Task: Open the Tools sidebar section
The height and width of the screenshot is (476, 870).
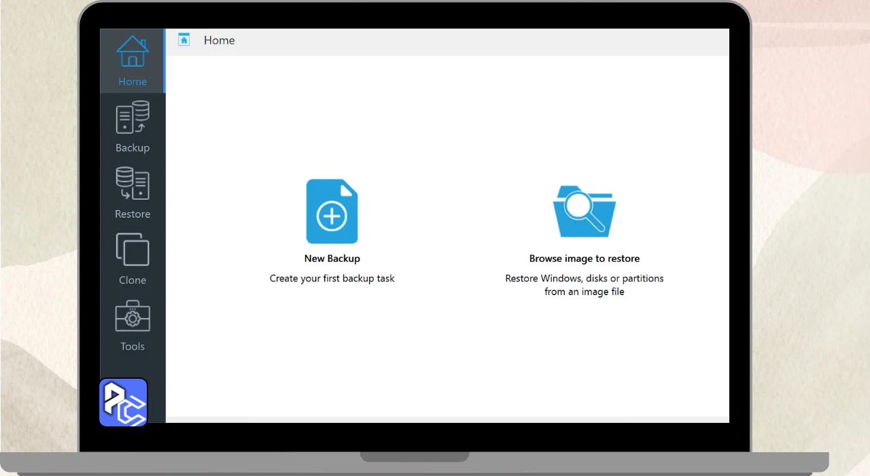Action: pyautogui.click(x=133, y=326)
